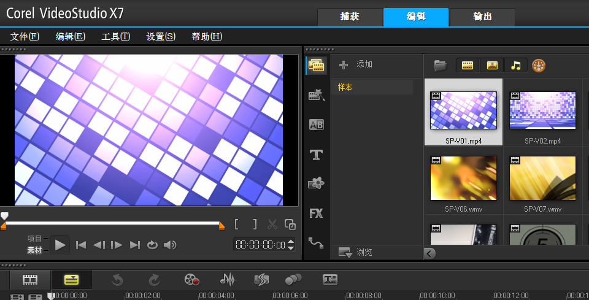The width and height of the screenshot is (589, 300).
Task: Click the 浏览 browse button
Action: coord(355,252)
